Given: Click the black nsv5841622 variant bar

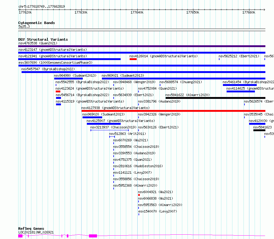Looking at the screenshot, I should click(216, 98).
